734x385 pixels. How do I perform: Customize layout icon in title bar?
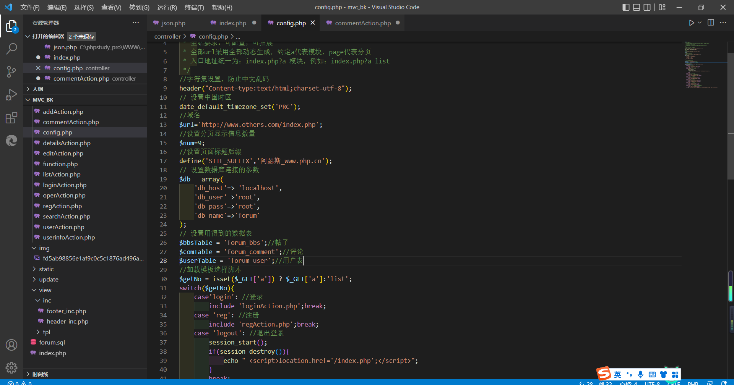[662, 7]
